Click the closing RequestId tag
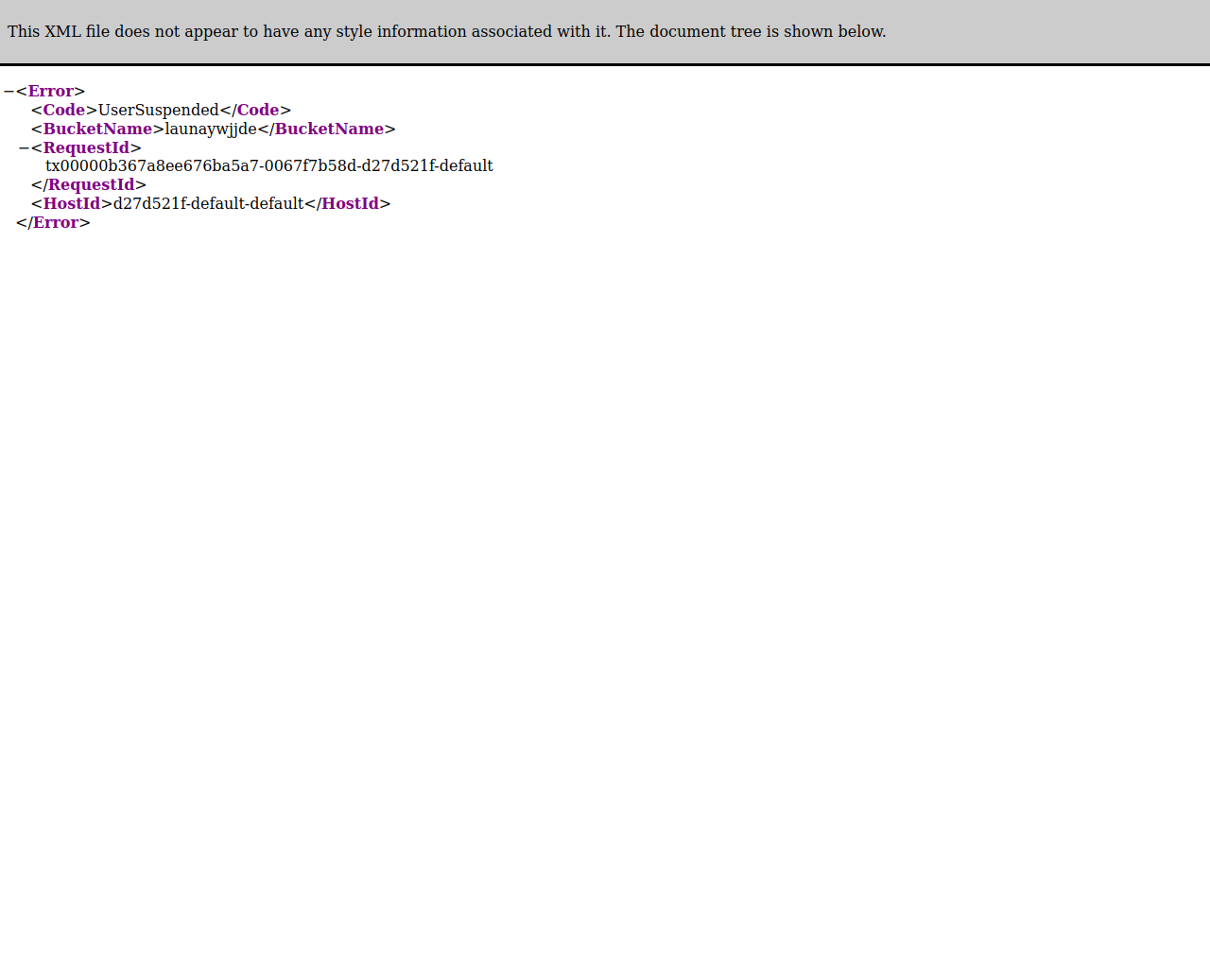 [x=89, y=185]
